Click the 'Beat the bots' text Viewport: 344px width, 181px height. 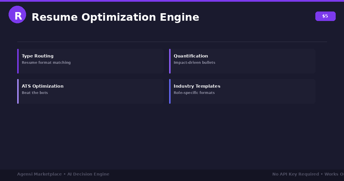[x=35, y=93]
